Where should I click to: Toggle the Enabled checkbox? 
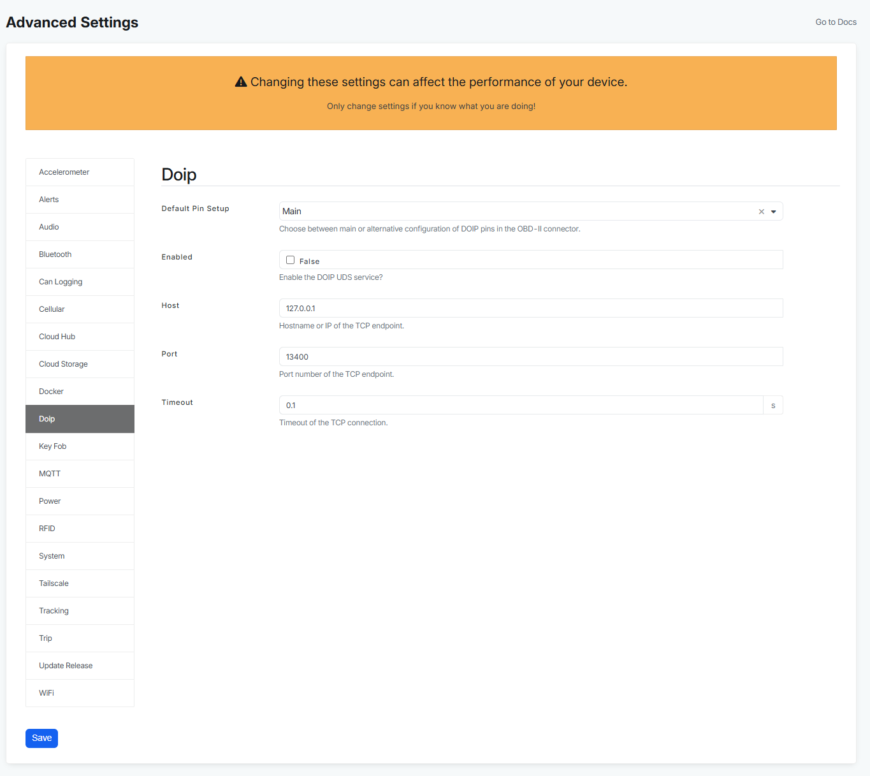[x=290, y=260]
